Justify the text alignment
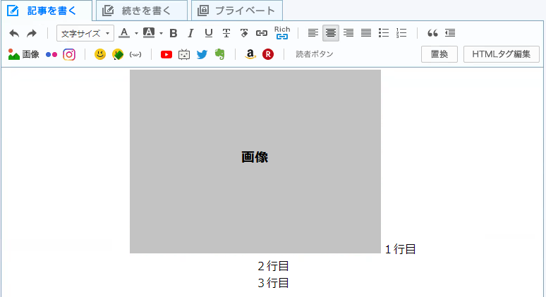 point(366,33)
